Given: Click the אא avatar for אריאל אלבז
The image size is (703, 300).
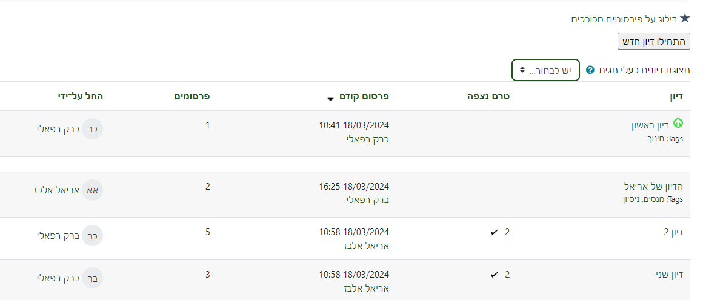Looking at the screenshot, I should (92, 190).
